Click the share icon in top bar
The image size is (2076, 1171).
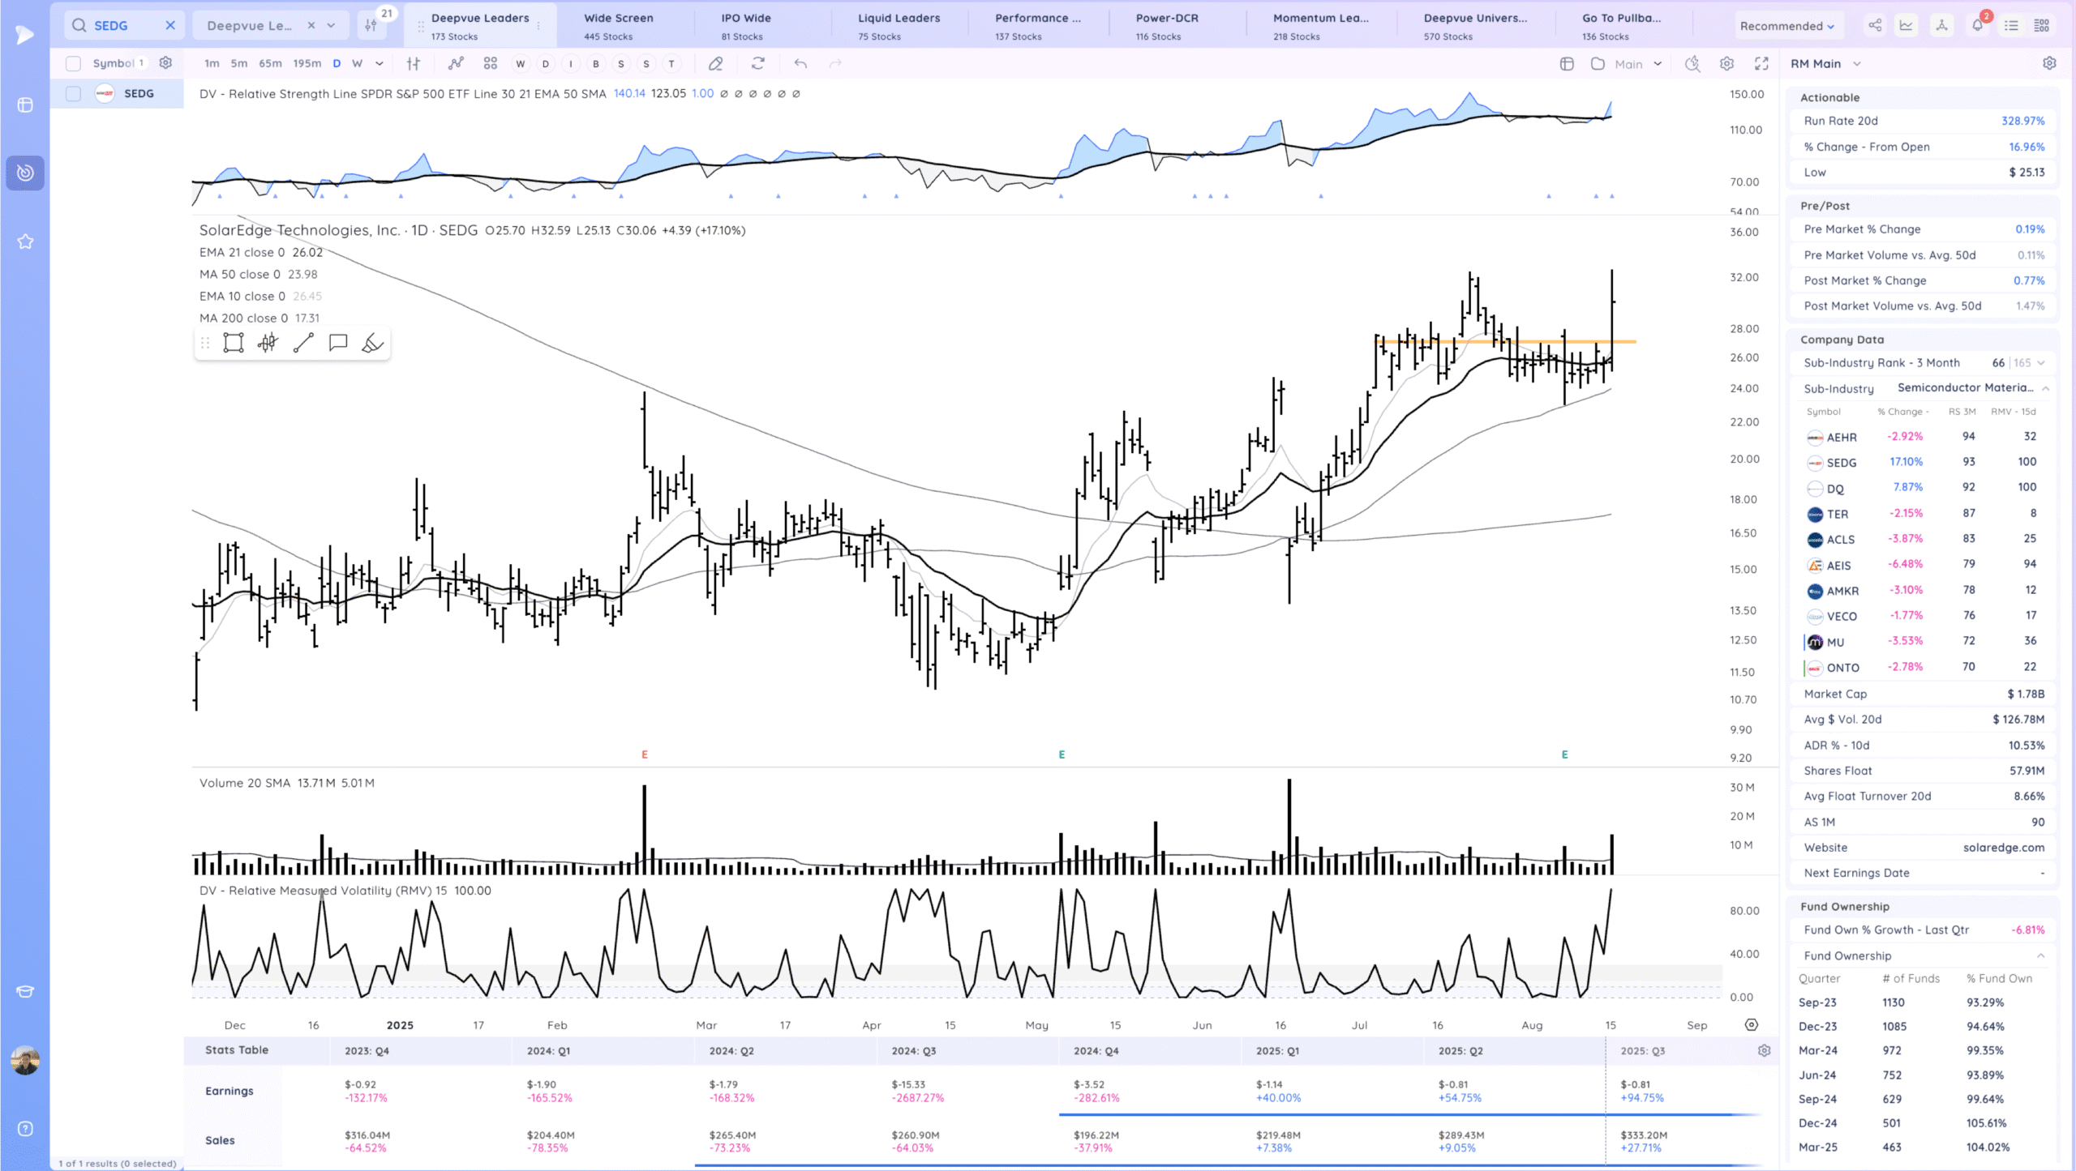(1875, 26)
